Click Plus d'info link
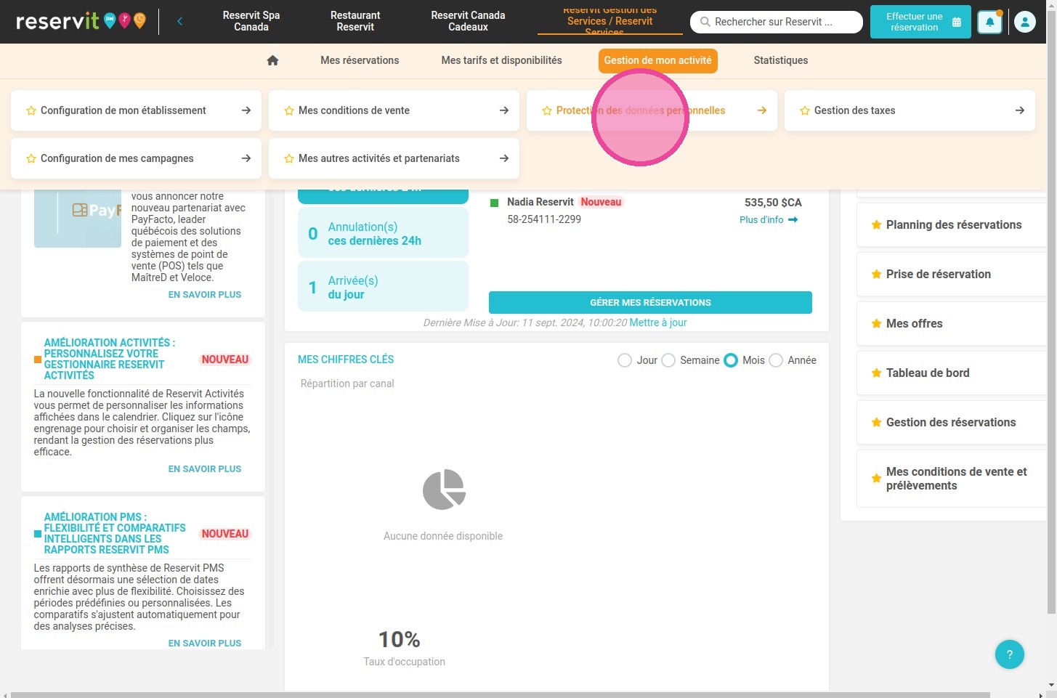Image resolution: width=1057 pixels, height=698 pixels. click(761, 219)
